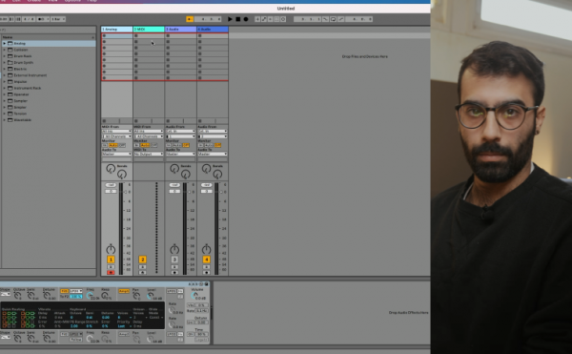The height and width of the screenshot is (354, 572).
Task: Toggle the yellow Follow button in transport
Action: pos(190,19)
